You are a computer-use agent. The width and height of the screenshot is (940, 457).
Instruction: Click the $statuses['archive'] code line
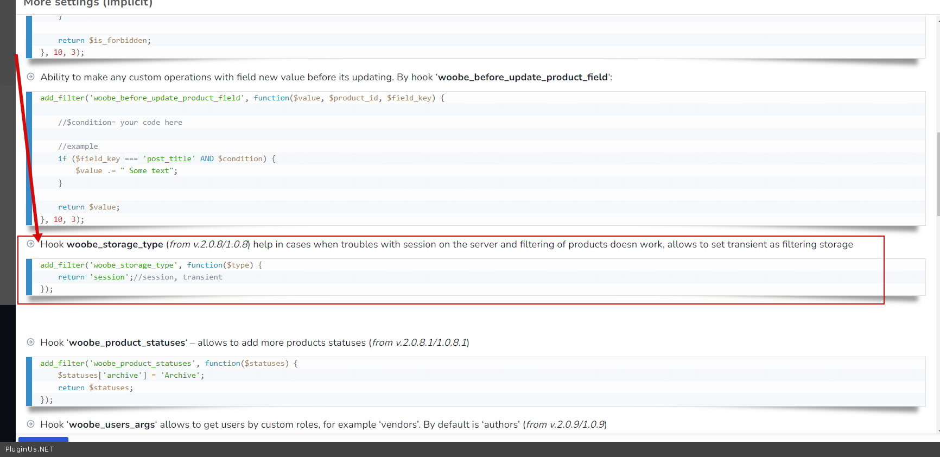tap(130, 375)
